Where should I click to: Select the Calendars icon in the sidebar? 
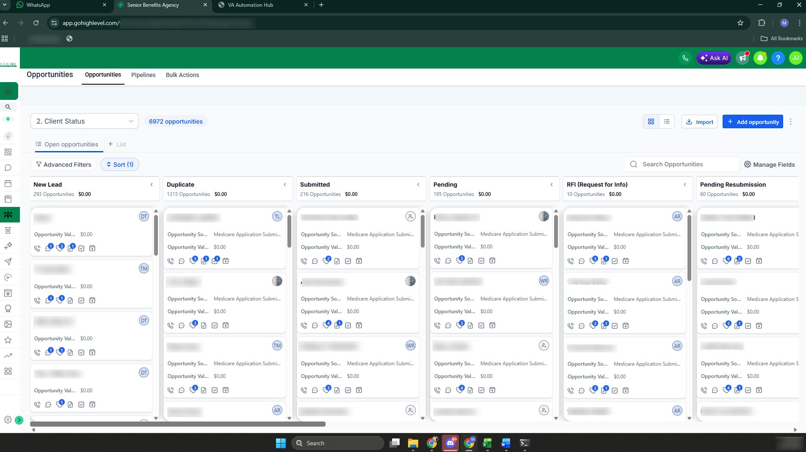coord(8,183)
